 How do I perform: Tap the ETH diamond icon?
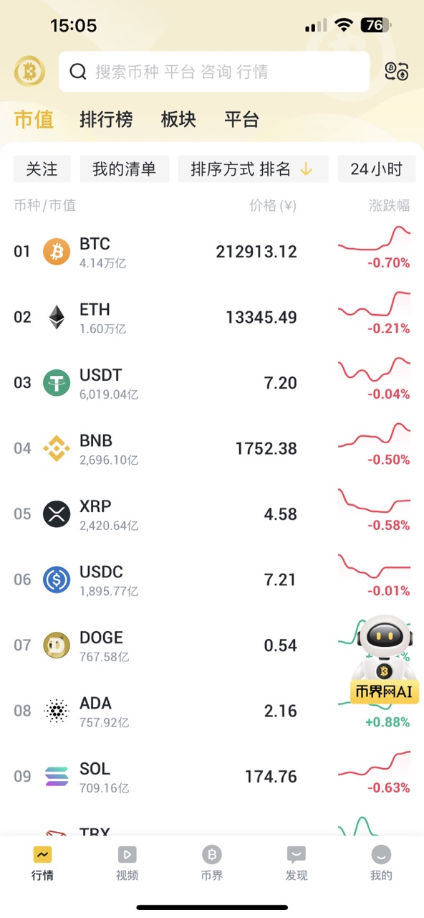(57, 317)
